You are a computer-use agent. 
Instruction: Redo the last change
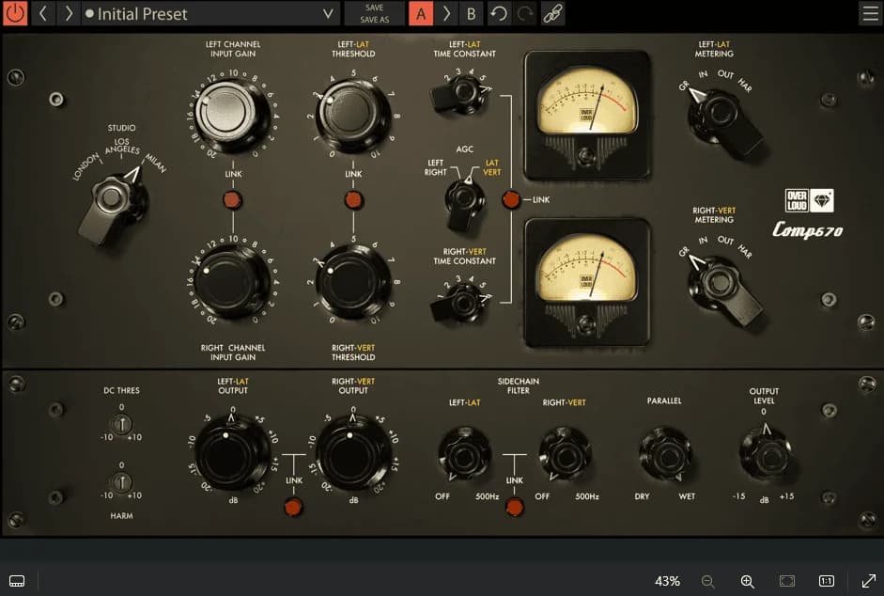523,13
